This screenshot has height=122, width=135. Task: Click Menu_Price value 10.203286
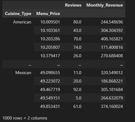[50, 39]
